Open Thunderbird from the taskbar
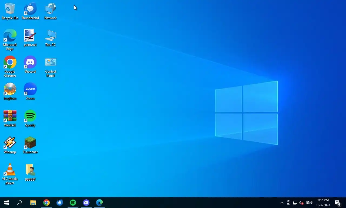This screenshot has width=346, height=208. 60,203
